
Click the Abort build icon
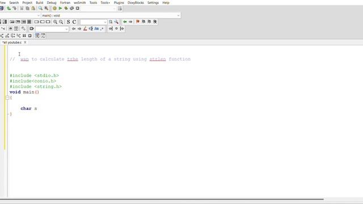pos(78,8)
